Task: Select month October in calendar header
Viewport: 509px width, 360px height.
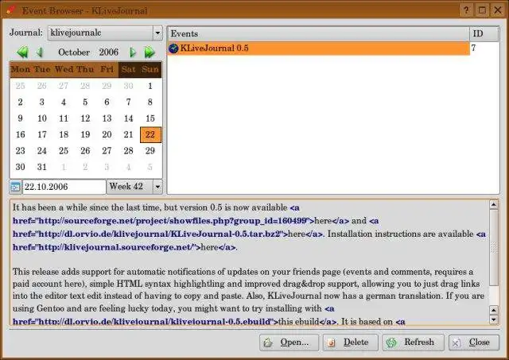Action: pyautogui.click(x=74, y=52)
